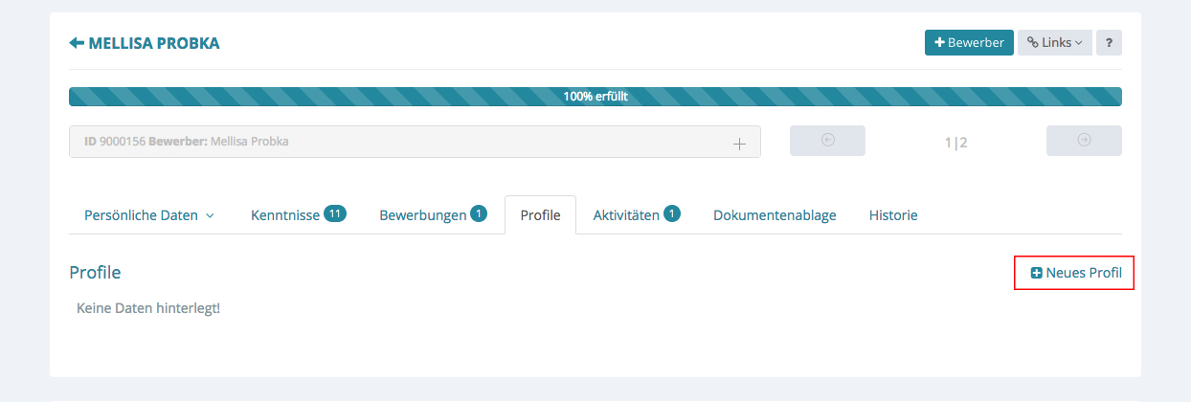Click the 1|2 record counter

tap(955, 143)
